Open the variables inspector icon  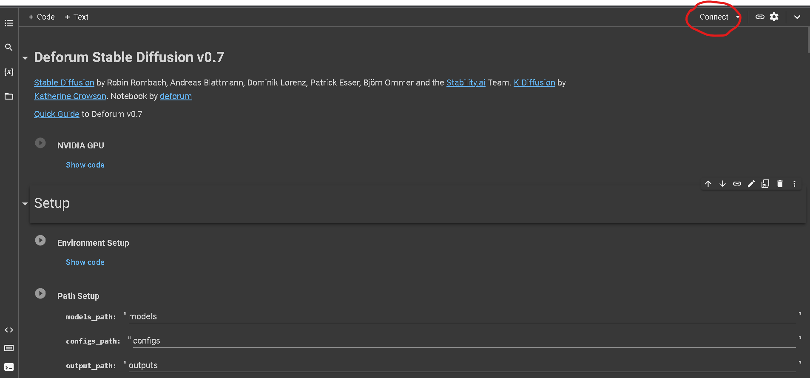pyautogui.click(x=9, y=71)
